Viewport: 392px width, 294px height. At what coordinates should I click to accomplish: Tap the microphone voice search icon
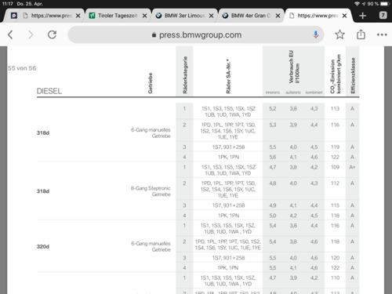(316, 34)
